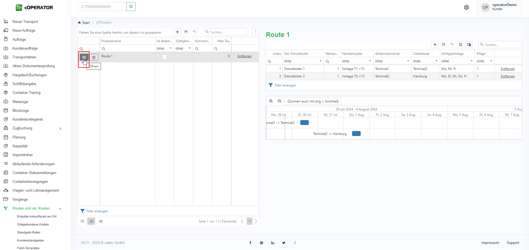529x250 pixels.
Task: Click the Terminal2 -> Hamburg timeline bar
Action: tap(356, 134)
